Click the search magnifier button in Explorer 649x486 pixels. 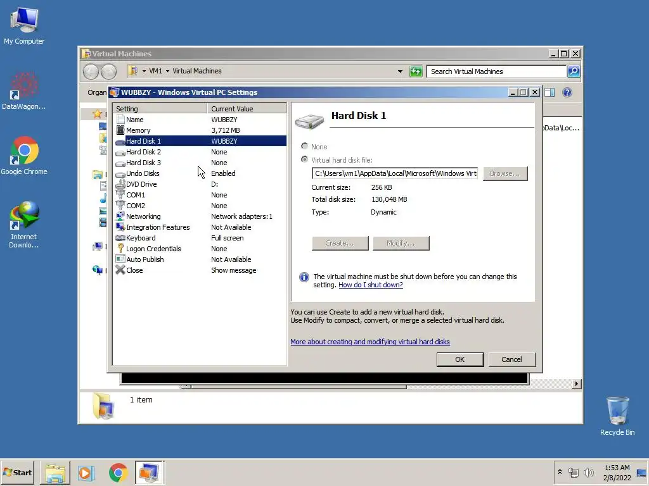[x=573, y=72]
